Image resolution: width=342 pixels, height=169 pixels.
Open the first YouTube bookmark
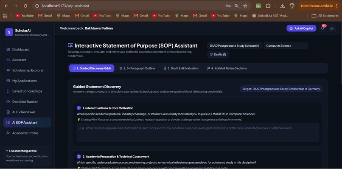[x=25, y=16]
